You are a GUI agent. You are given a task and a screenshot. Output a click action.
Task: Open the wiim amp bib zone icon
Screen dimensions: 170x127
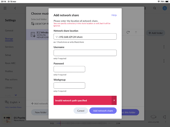tap(153, 117)
